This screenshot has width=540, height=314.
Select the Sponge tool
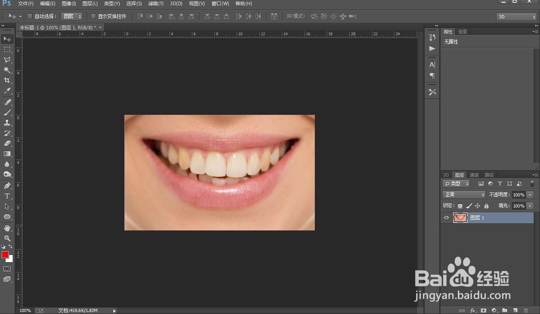[7, 174]
